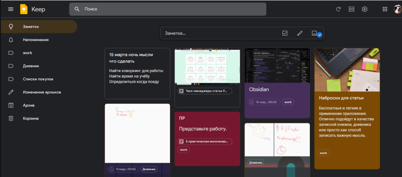
Task: Open the Архив section
Action: click(x=38, y=105)
